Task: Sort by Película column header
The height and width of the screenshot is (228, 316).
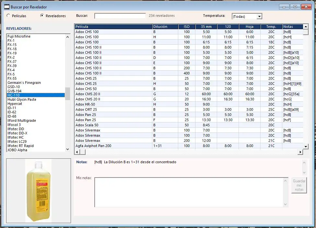Action: click(113, 27)
